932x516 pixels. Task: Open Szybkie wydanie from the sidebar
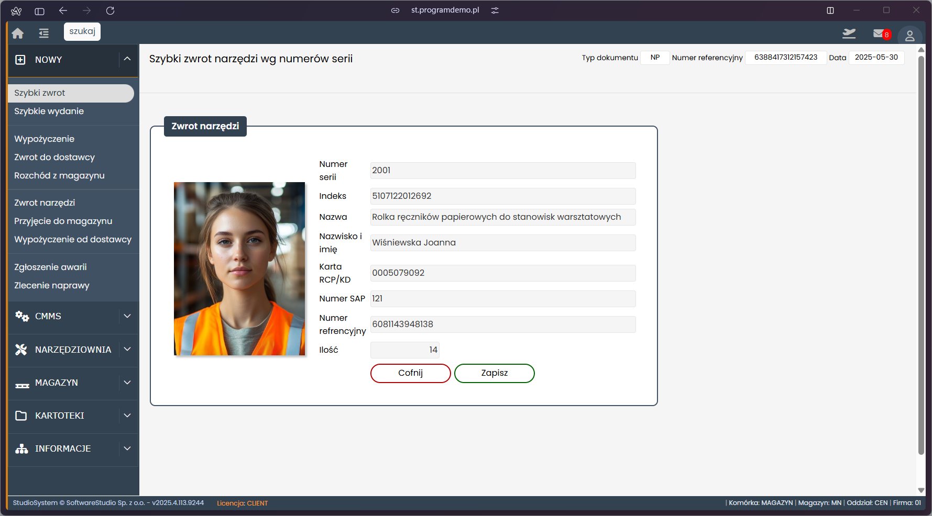[x=49, y=111]
